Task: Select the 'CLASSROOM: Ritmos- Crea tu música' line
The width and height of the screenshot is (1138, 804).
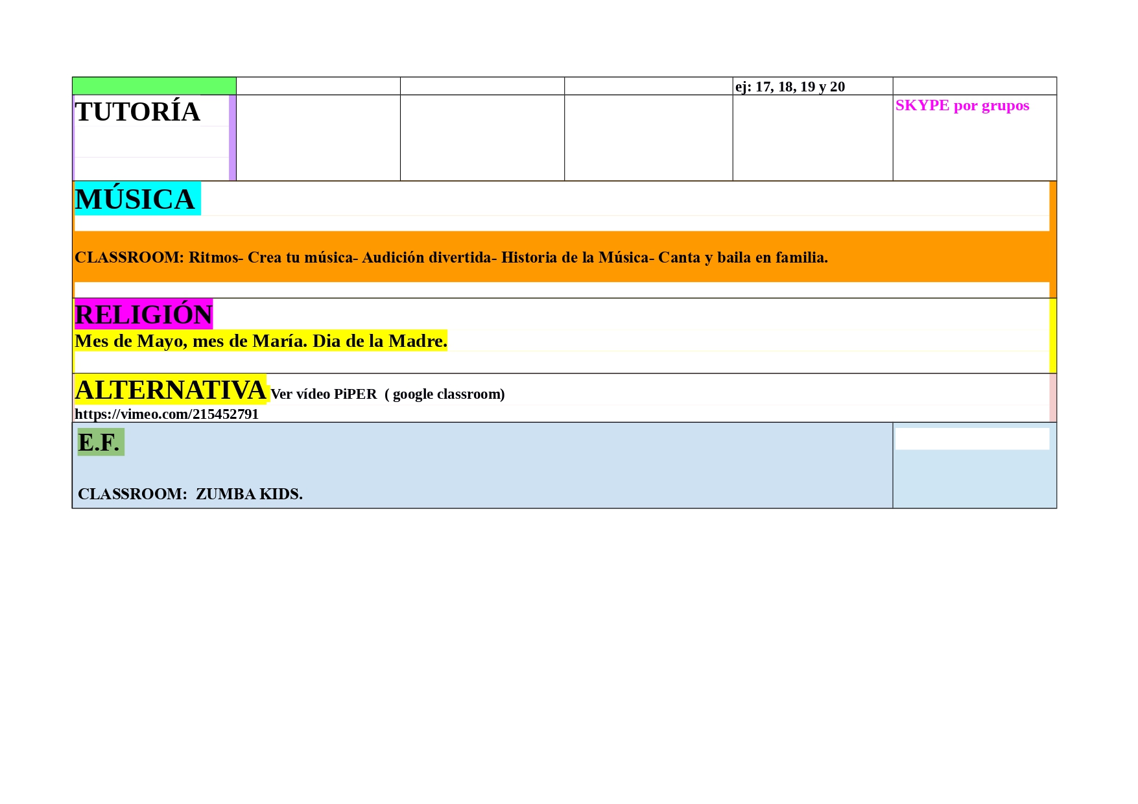Action: pyautogui.click(x=451, y=257)
